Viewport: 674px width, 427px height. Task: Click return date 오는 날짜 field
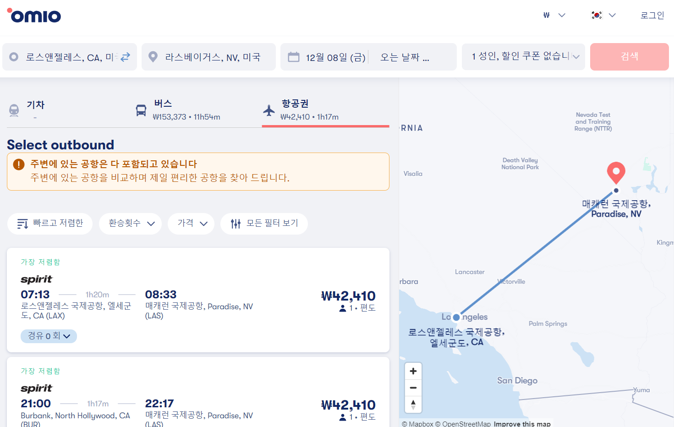(405, 57)
